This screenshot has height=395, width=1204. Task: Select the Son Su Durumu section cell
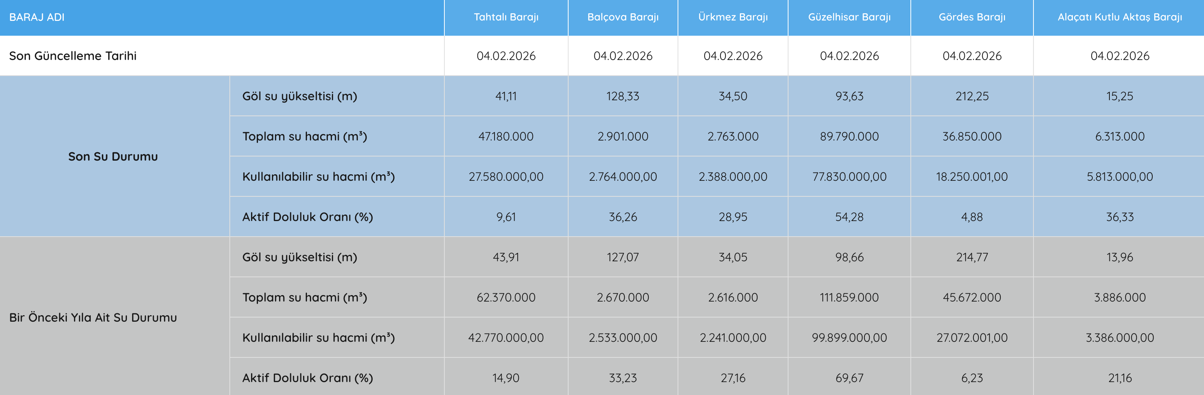point(113,156)
